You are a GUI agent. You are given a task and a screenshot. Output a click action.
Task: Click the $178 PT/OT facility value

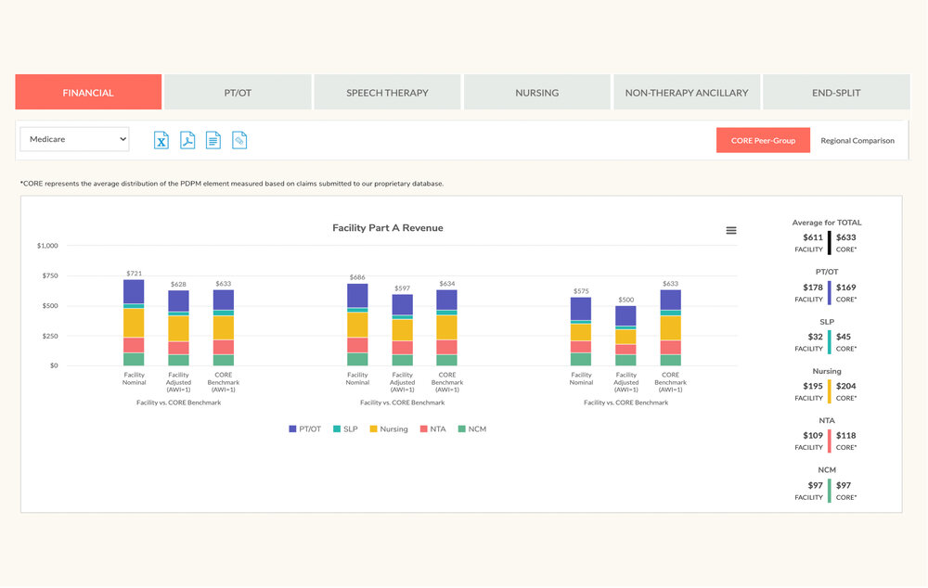click(x=813, y=287)
